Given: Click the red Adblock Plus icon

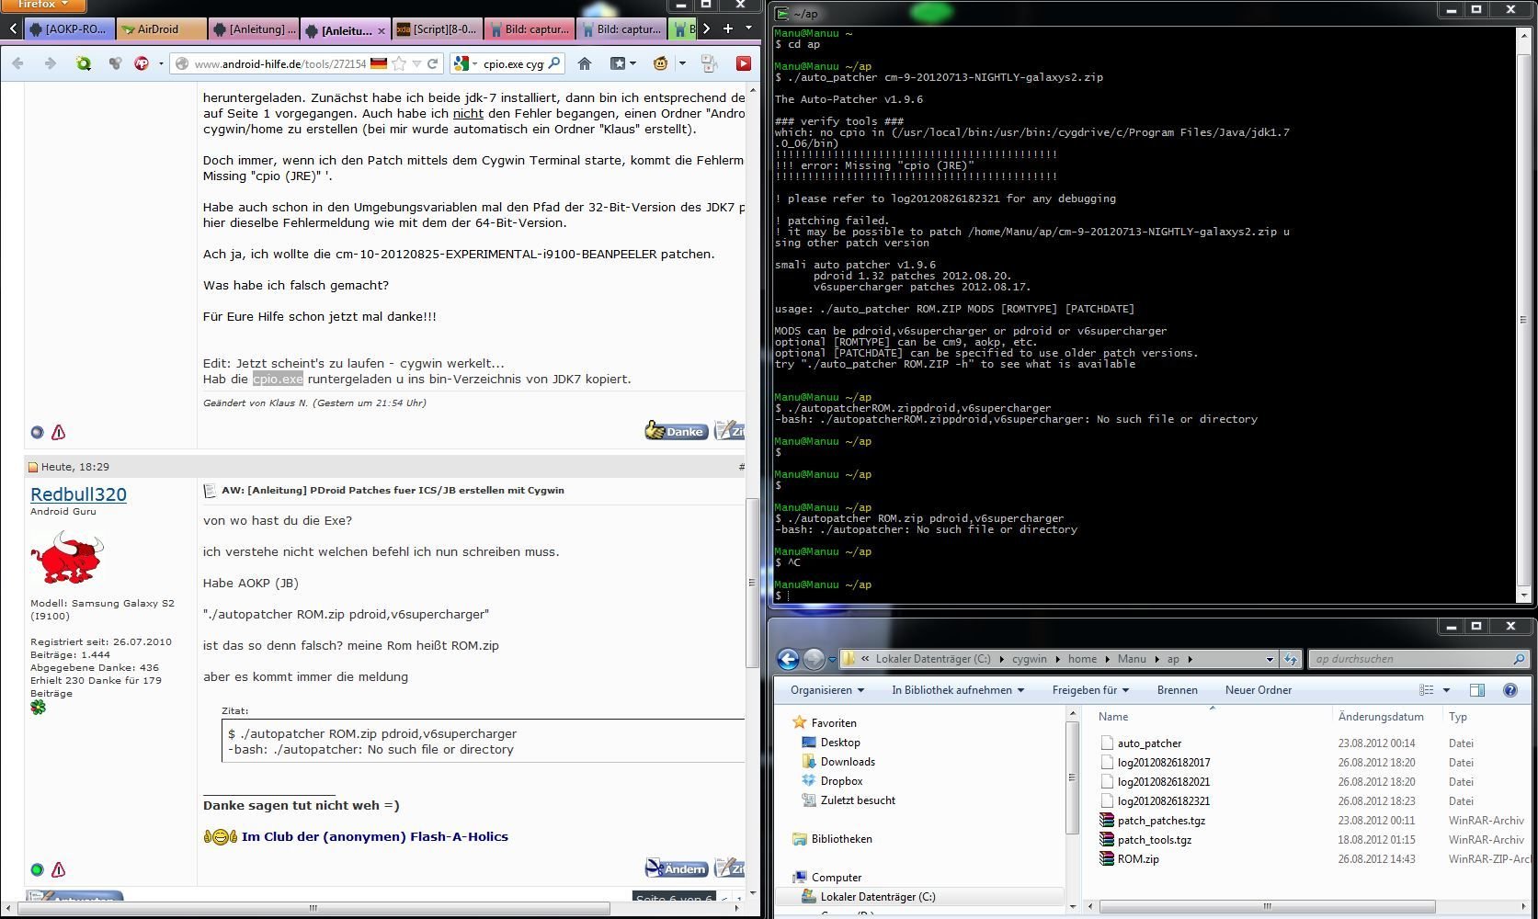Looking at the screenshot, I should [142, 63].
